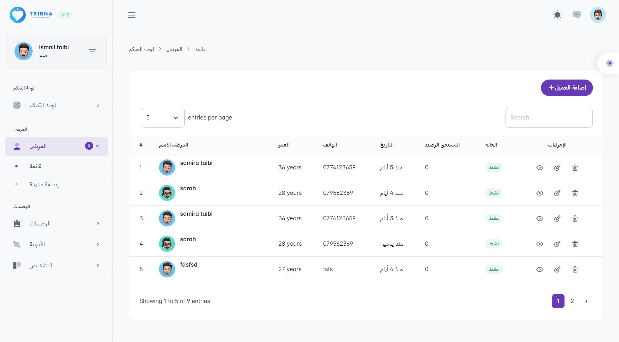Go to page 2 of pagination
Screen dimensions: 619x342
point(572,301)
